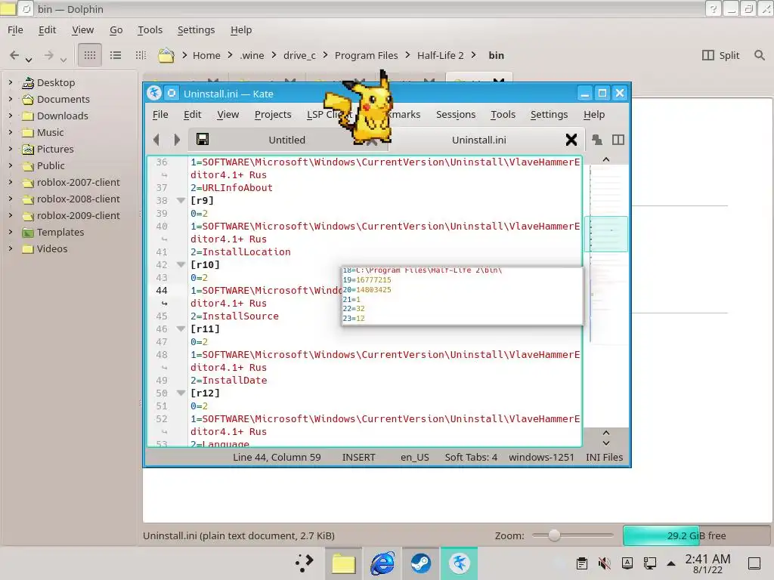Open the file manager icon in the taskbar
Viewport: 774px width, 580px height.
tap(344, 563)
